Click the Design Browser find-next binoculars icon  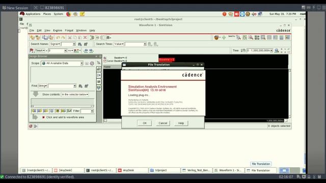[x=80, y=86]
